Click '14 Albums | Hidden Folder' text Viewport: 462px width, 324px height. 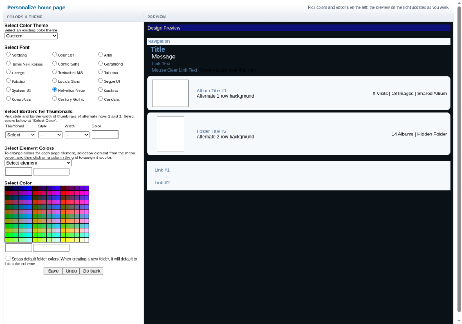[x=419, y=134]
